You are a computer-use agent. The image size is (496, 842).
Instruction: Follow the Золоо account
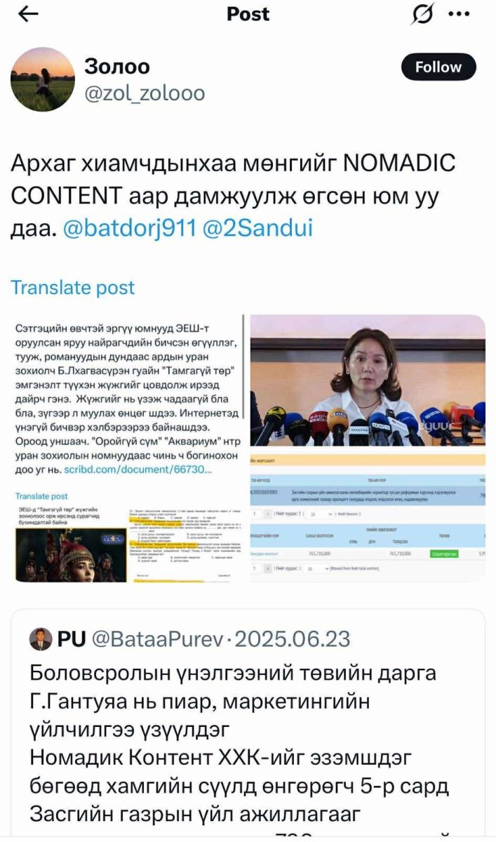click(x=438, y=67)
